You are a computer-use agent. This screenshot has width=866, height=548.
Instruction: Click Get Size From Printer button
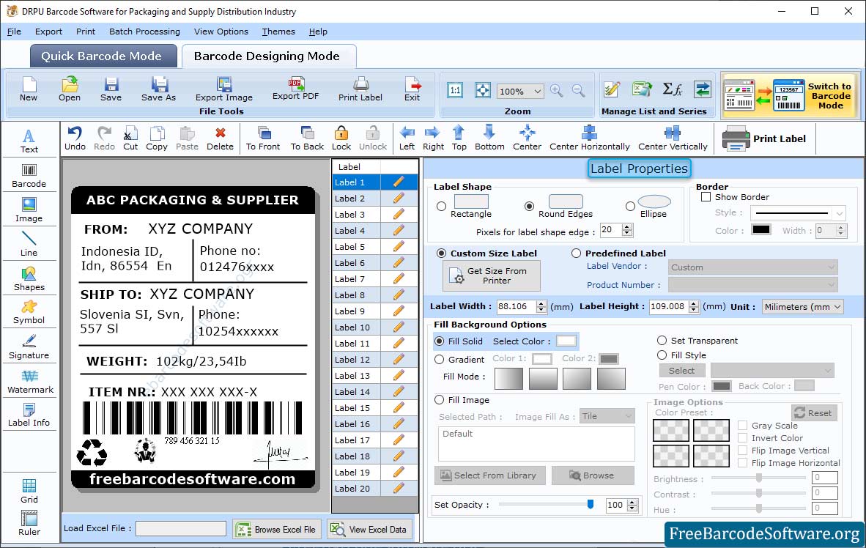[492, 275]
